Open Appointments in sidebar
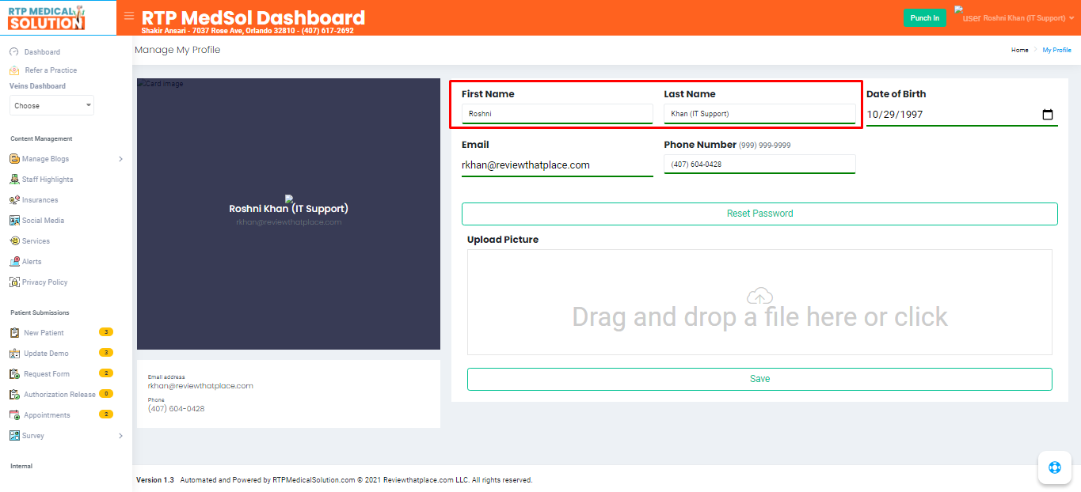 click(47, 415)
